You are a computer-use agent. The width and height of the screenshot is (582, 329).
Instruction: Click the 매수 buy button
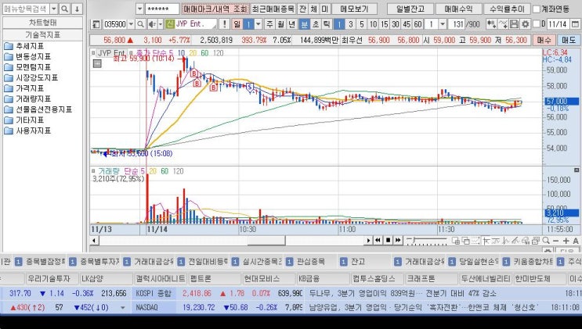click(544, 40)
